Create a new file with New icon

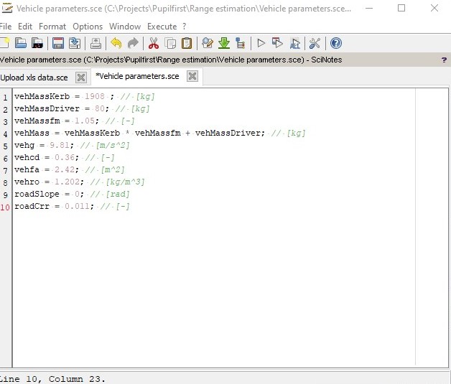tap(4, 43)
